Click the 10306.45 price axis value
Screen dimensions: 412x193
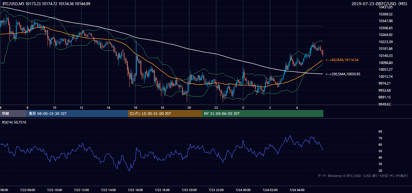point(385,28)
